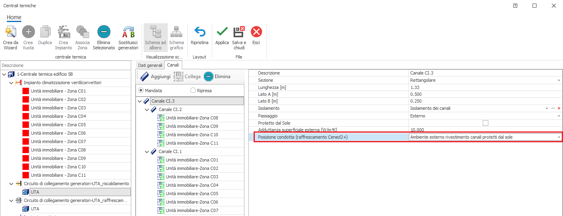The image size is (563, 216).
Task: Toggle the Protetto dal Sole checkbox
Action: pos(486,123)
